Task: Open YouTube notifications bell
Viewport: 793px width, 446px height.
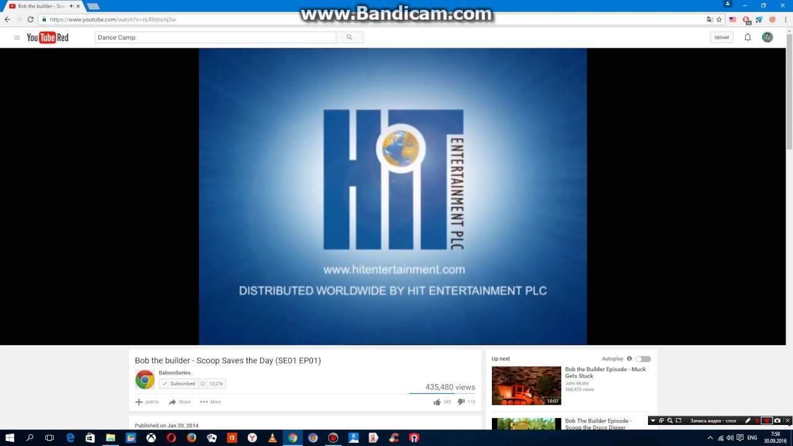Action: pyautogui.click(x=748, y=37)
